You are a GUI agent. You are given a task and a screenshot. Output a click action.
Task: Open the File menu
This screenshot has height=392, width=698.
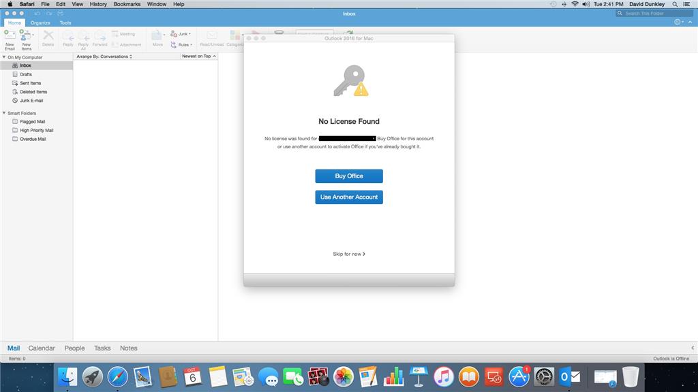pos(46,4)
